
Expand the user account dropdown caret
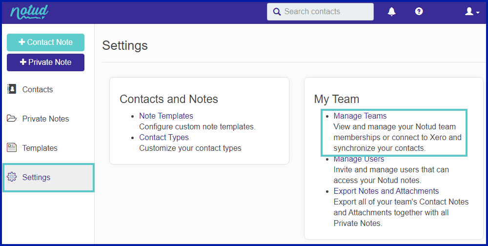pyautogui.click(x=478, y=13)
